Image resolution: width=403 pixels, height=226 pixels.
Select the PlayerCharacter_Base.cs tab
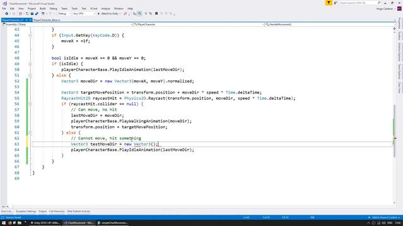pyautogui.click(x=47, y=19)
